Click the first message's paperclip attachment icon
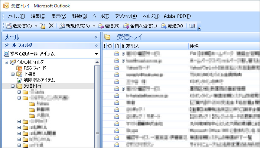 pyautogui.click(x=123, y=54)
